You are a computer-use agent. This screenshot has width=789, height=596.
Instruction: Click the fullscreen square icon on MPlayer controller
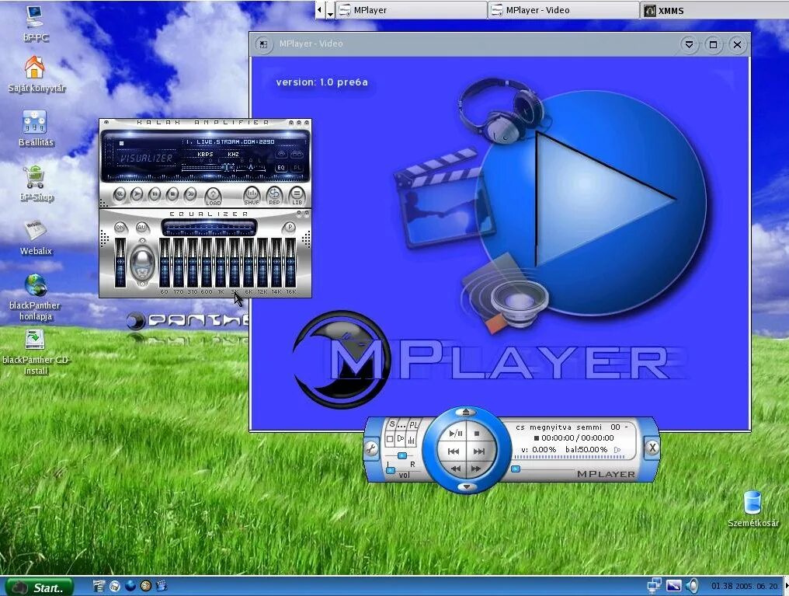click(x=390, y=439)
